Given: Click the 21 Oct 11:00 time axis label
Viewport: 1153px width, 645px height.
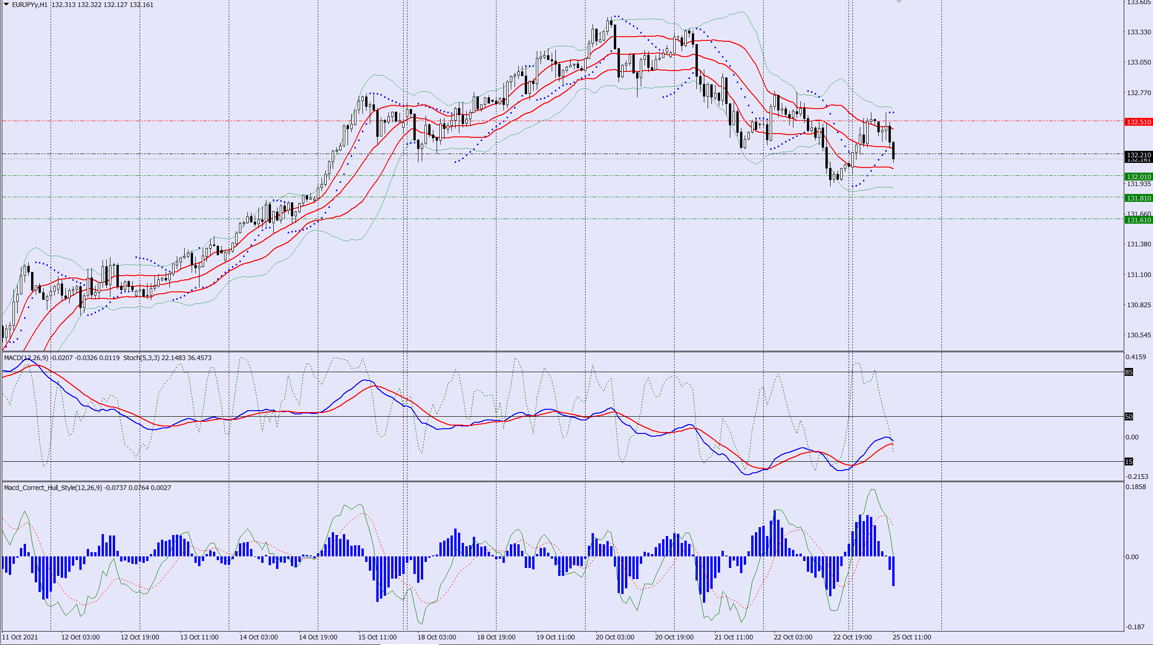Looking at the screenshot, I should pyautogui.click(x=734, y=637).
